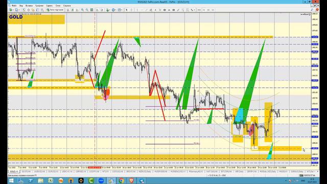Zoom in on the chart
Screen dimensions: 327x184
point(83,10)
